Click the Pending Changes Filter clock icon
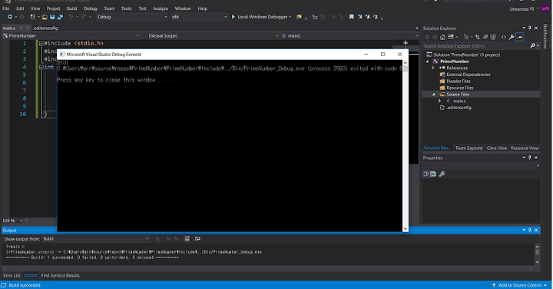The height and width of the screenshot is (289, 553). 466,37
